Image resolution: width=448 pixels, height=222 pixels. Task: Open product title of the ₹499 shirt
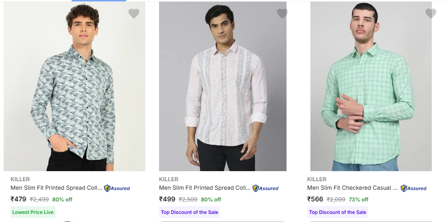tap(204, 188)
